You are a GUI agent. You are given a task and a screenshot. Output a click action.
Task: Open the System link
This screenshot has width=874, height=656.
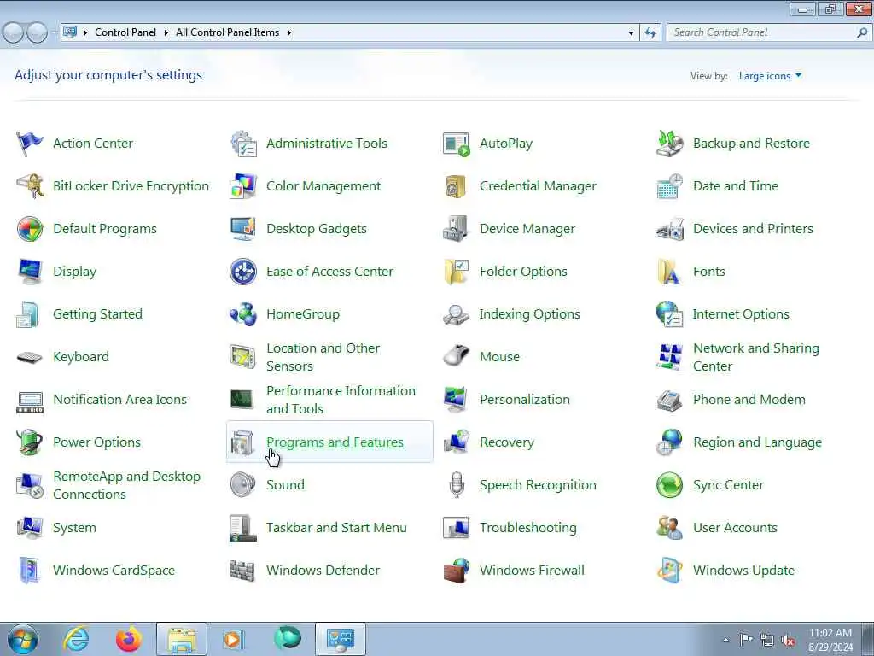pos(75,528)
